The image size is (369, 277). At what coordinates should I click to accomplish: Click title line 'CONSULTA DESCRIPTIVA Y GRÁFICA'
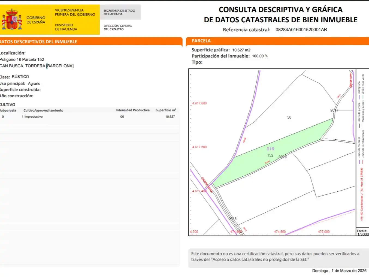click(281, 10)
